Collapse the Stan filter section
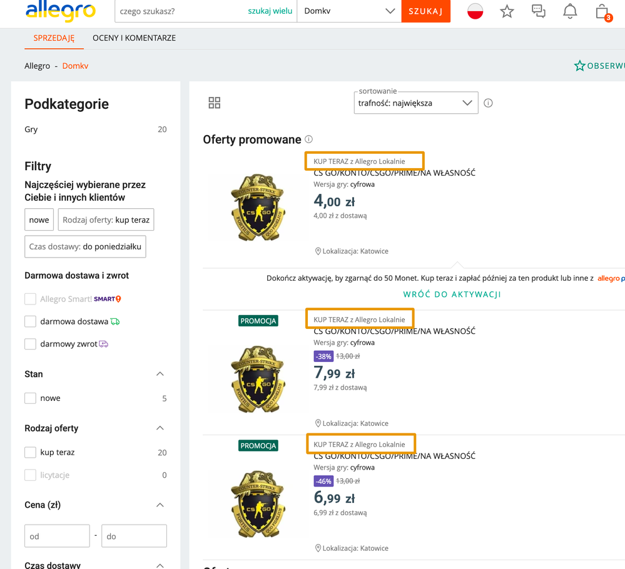Screen dimensions: 625x569 [160, 374]
